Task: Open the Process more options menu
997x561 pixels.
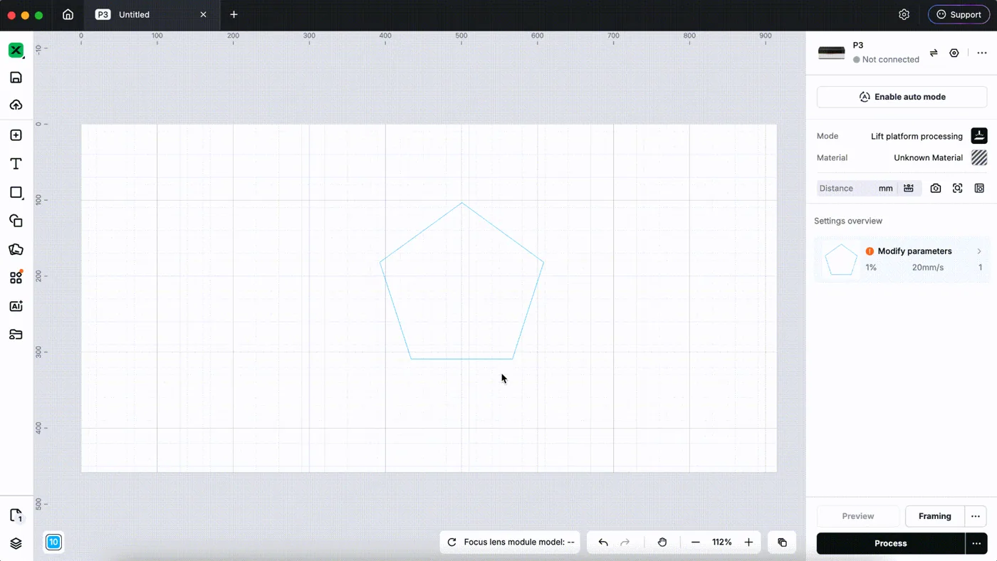Action: click(976, 543)
